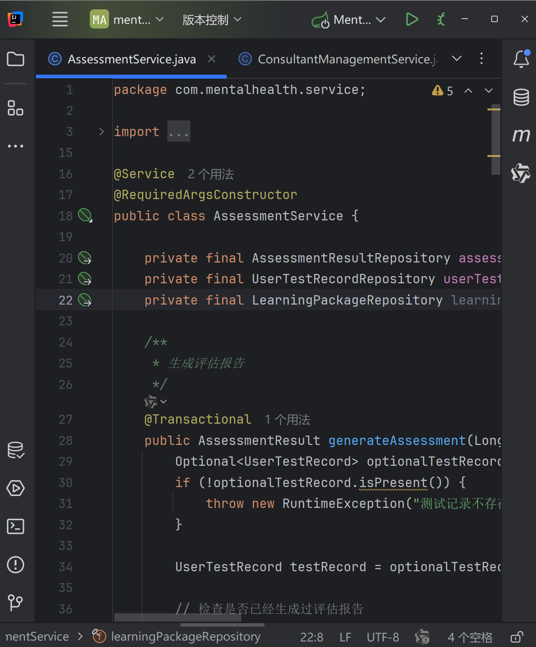Viewport: 536px width, 647px height.
Task: Run the application with the green play button
Action: pos(412,20)
